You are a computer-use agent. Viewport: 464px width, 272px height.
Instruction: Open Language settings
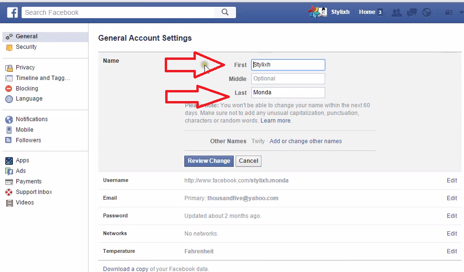(29, 99)
